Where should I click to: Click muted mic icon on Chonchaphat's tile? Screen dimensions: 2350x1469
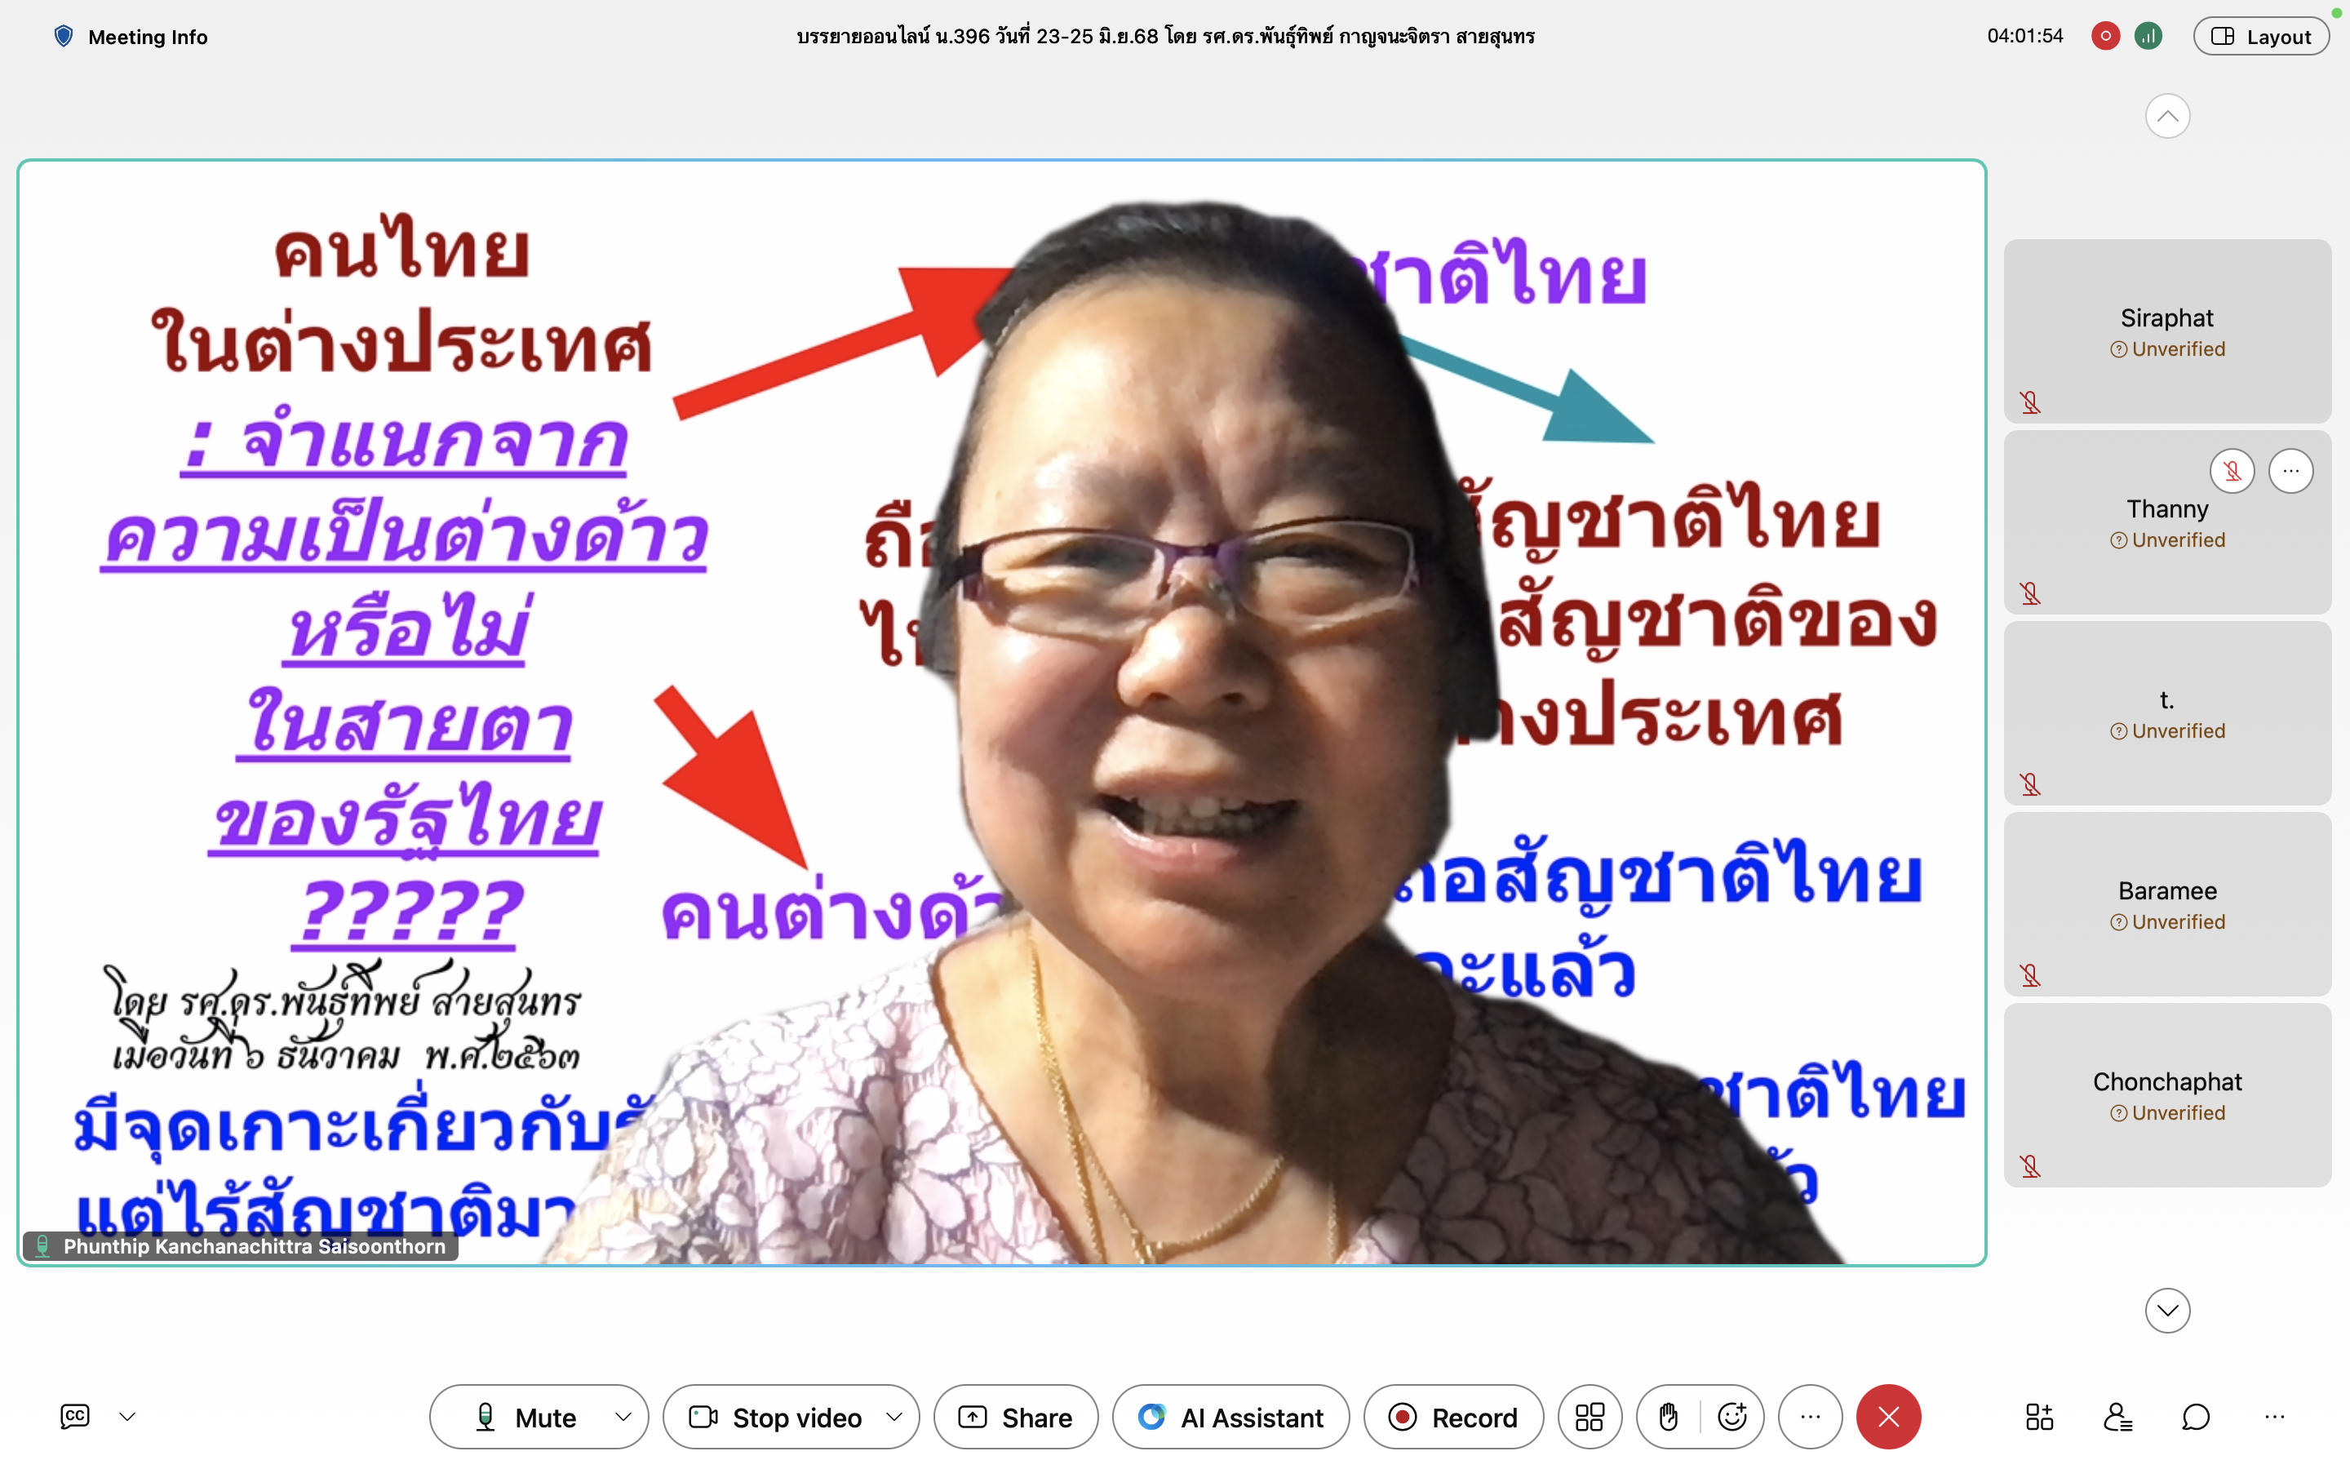(x=2030, y=1166)
